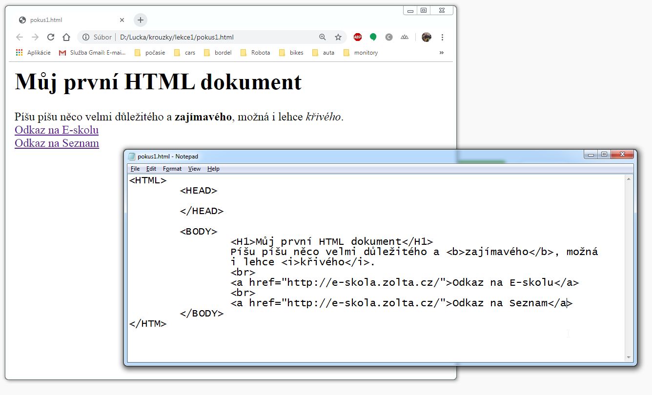The width and height of the screenshot is (652, 395).
Task: Bookmark this page with the star icon
Action: 338,37
